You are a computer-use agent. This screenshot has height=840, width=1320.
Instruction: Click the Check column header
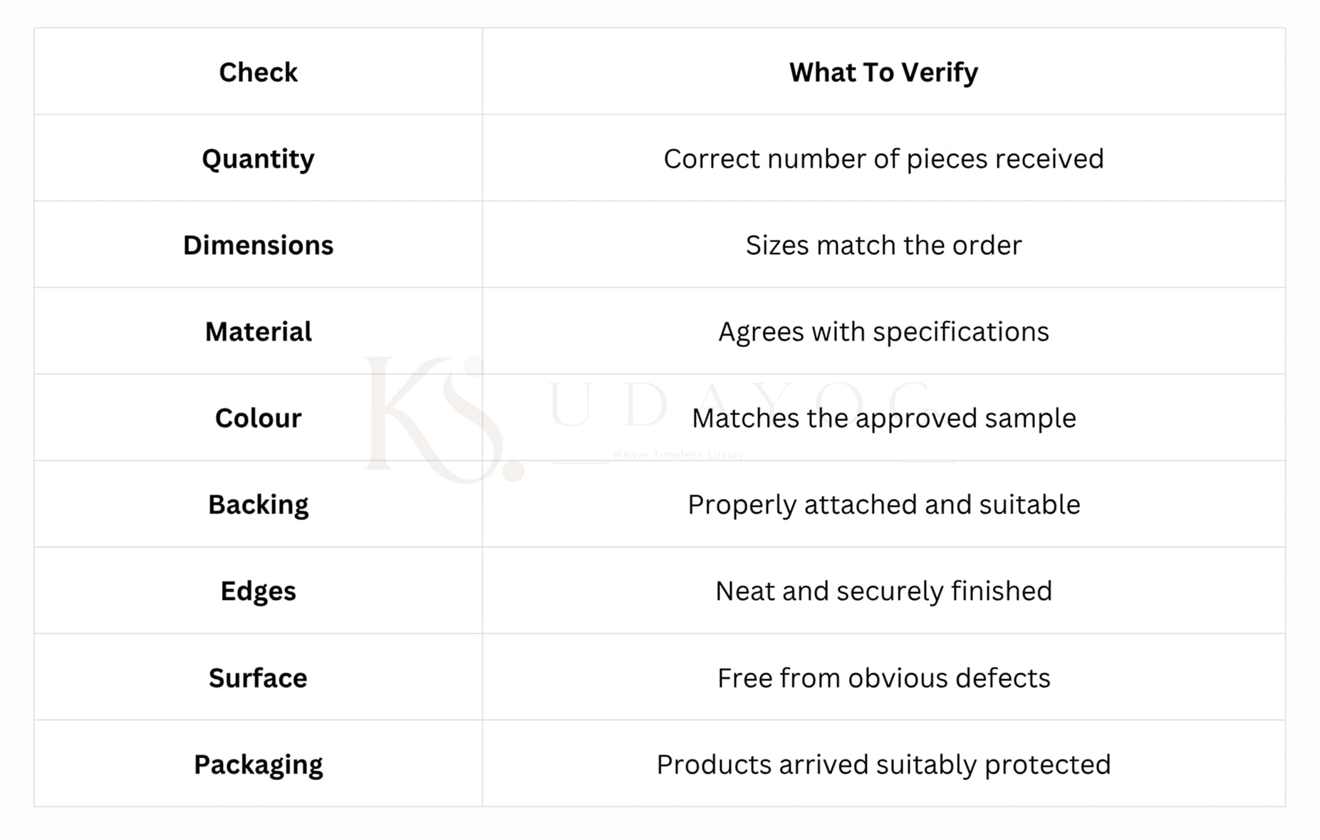coord(258,72)
